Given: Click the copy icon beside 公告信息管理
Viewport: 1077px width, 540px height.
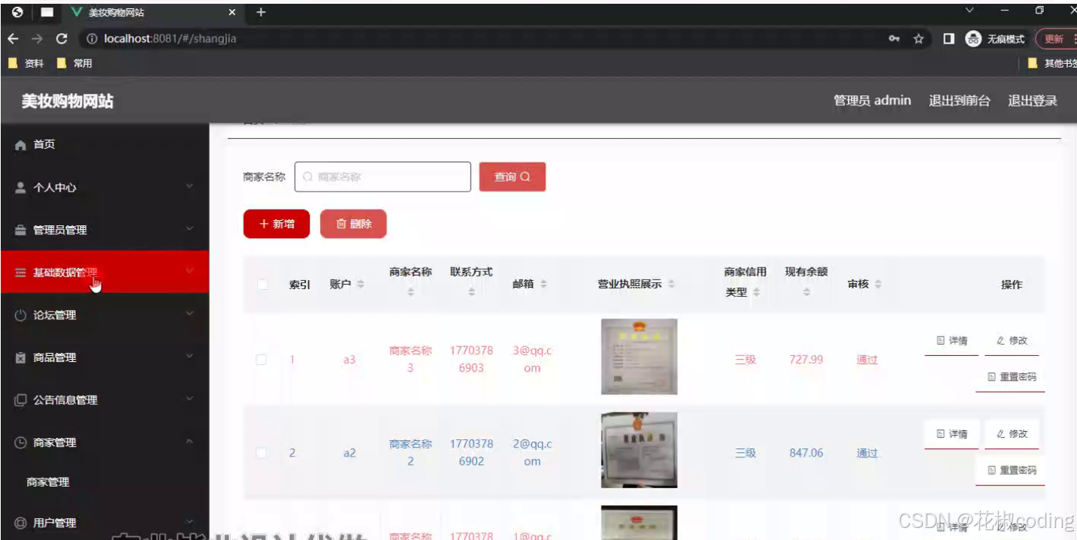Looking at the screenshot, I should 21,400.
